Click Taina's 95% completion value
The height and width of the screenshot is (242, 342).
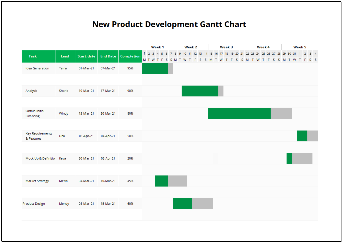coord(130,68)
